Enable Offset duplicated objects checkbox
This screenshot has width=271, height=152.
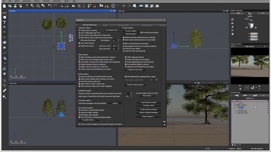(126, 57)
